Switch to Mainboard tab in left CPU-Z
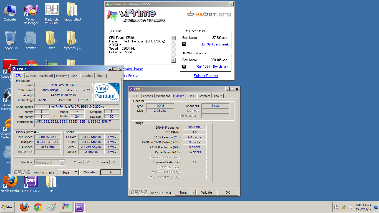 pyautogui.click(x=46, y=76)
